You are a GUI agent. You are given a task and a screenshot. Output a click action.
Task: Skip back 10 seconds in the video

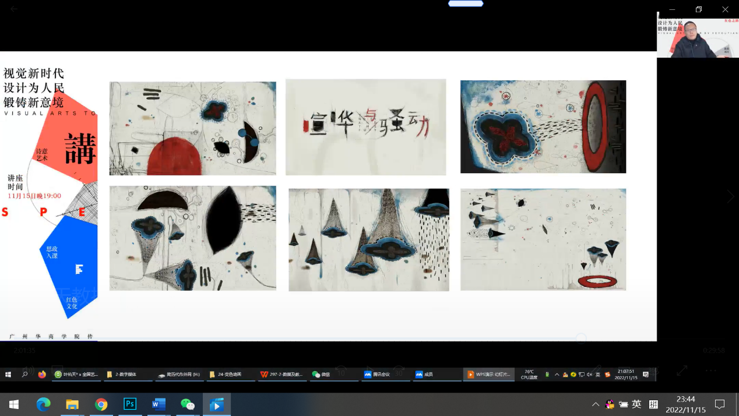pyautogui.click(x=341, y=371)
